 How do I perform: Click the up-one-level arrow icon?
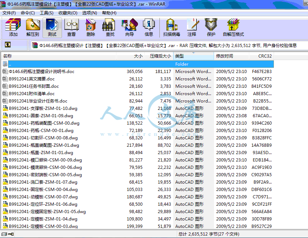8,45
